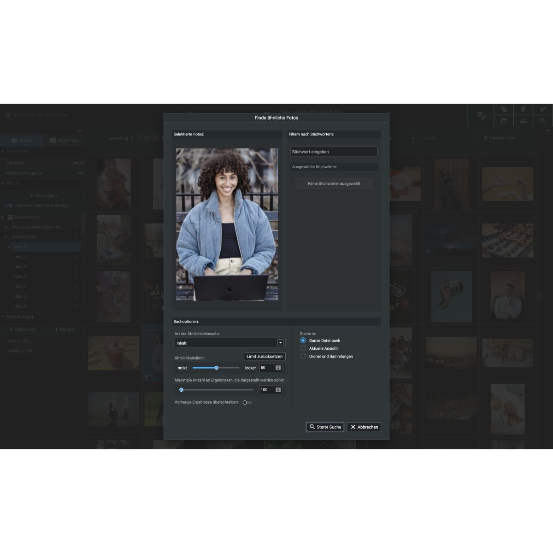Screen dimensions: 553x553
Task: Click the magnifier icon on Starte Suche
Action: click(312, 427)
